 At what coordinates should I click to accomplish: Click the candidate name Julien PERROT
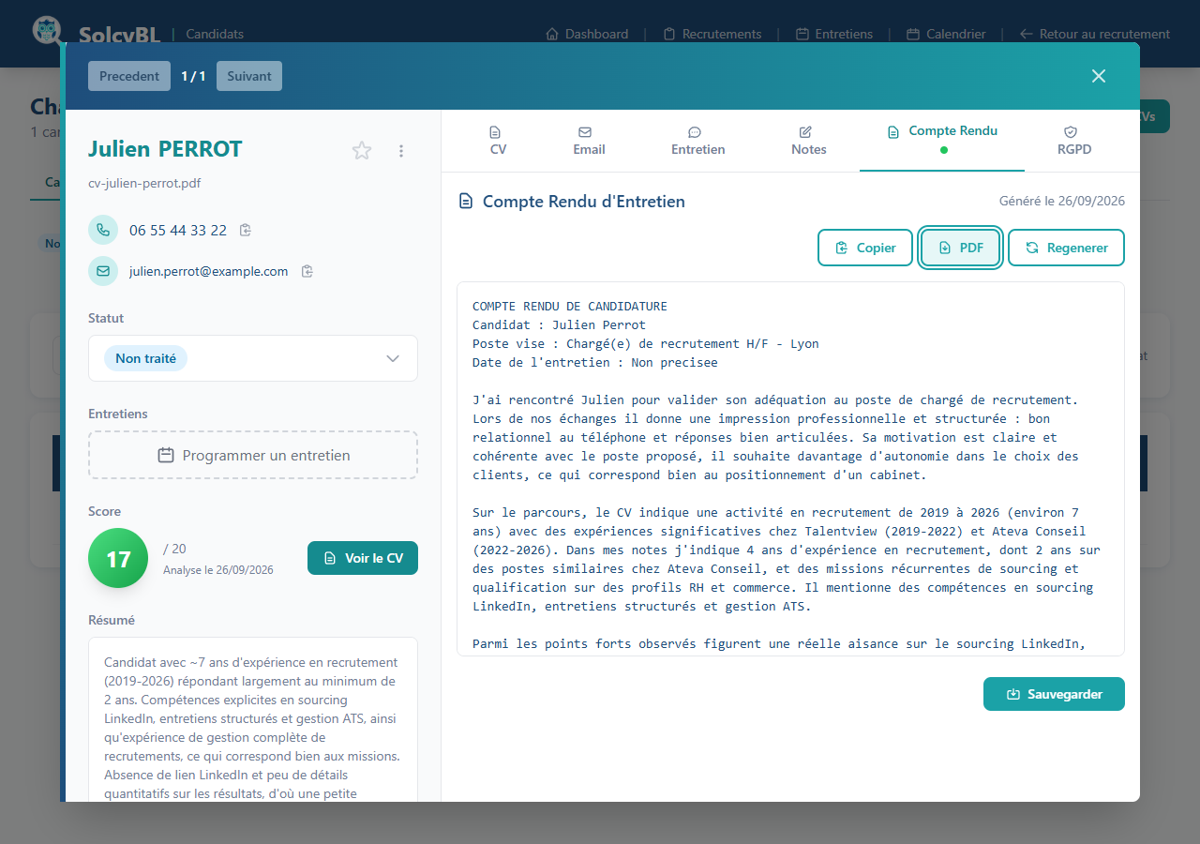[165, 149]
